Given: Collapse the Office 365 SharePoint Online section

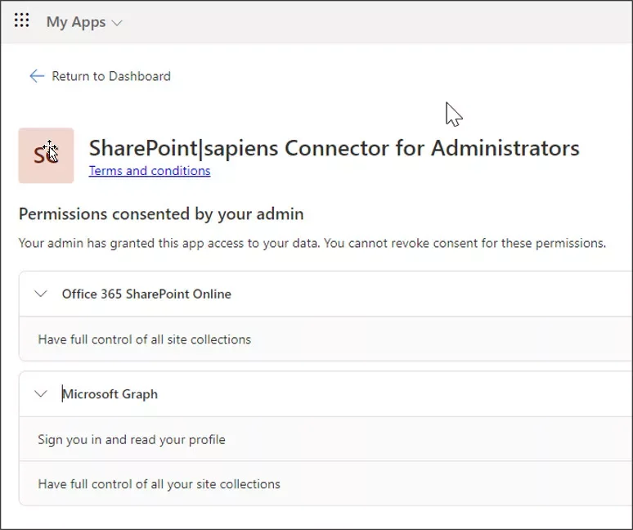Looking at the screenshot, I should tap(41, 294).
